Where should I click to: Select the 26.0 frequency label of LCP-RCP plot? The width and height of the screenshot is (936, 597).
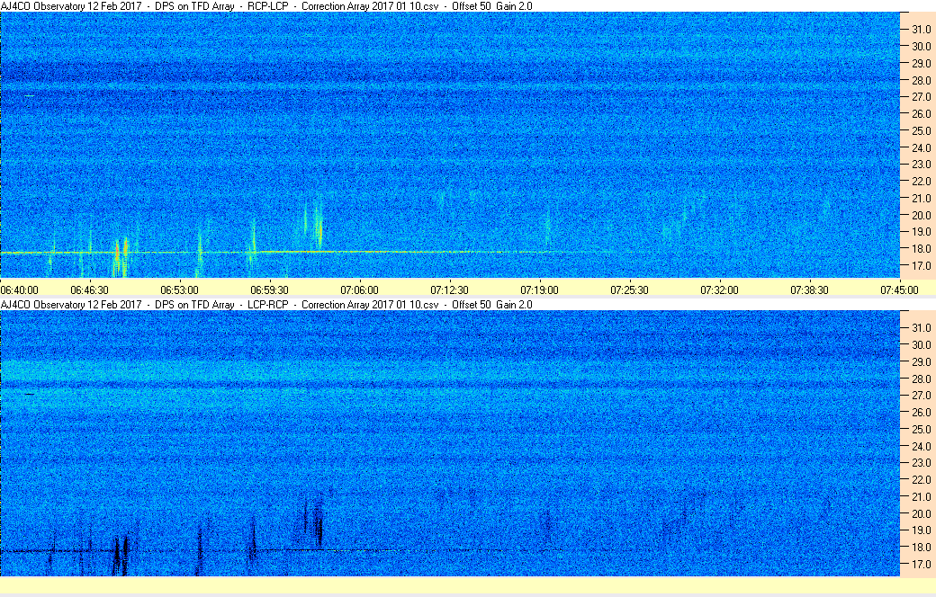(x=921, y=412)
